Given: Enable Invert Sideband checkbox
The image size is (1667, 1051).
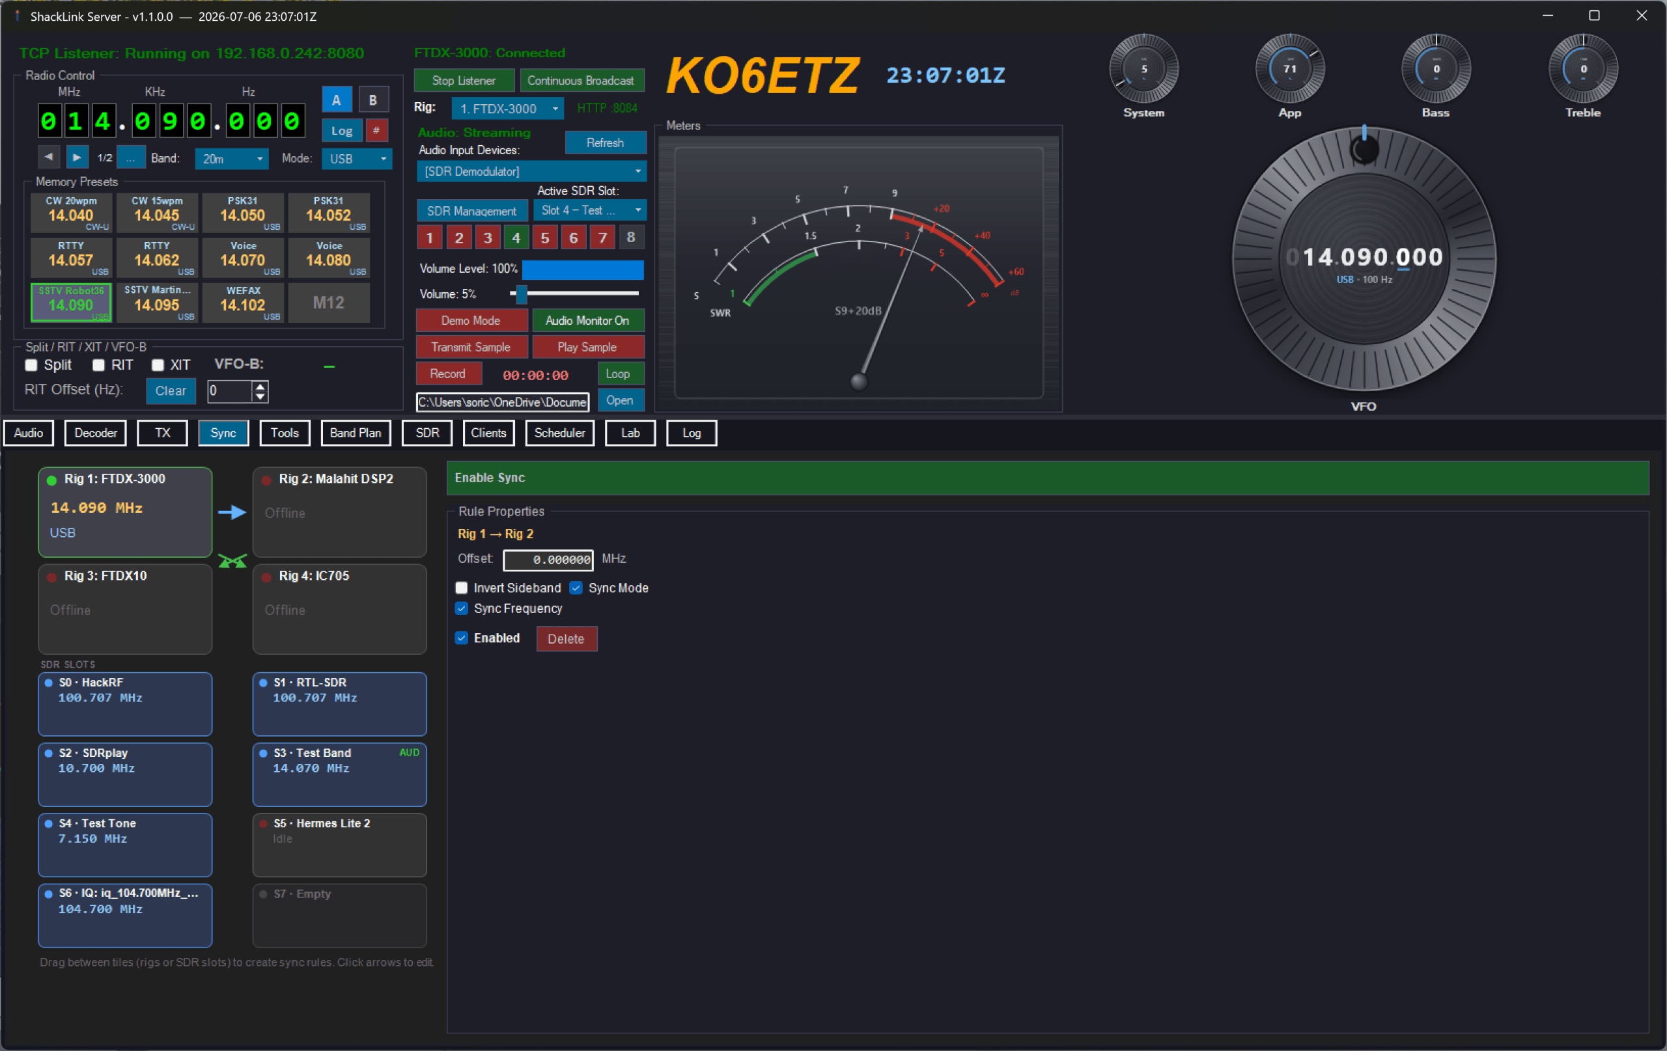Looking at the screenshot, I should (x=461, y=588).
